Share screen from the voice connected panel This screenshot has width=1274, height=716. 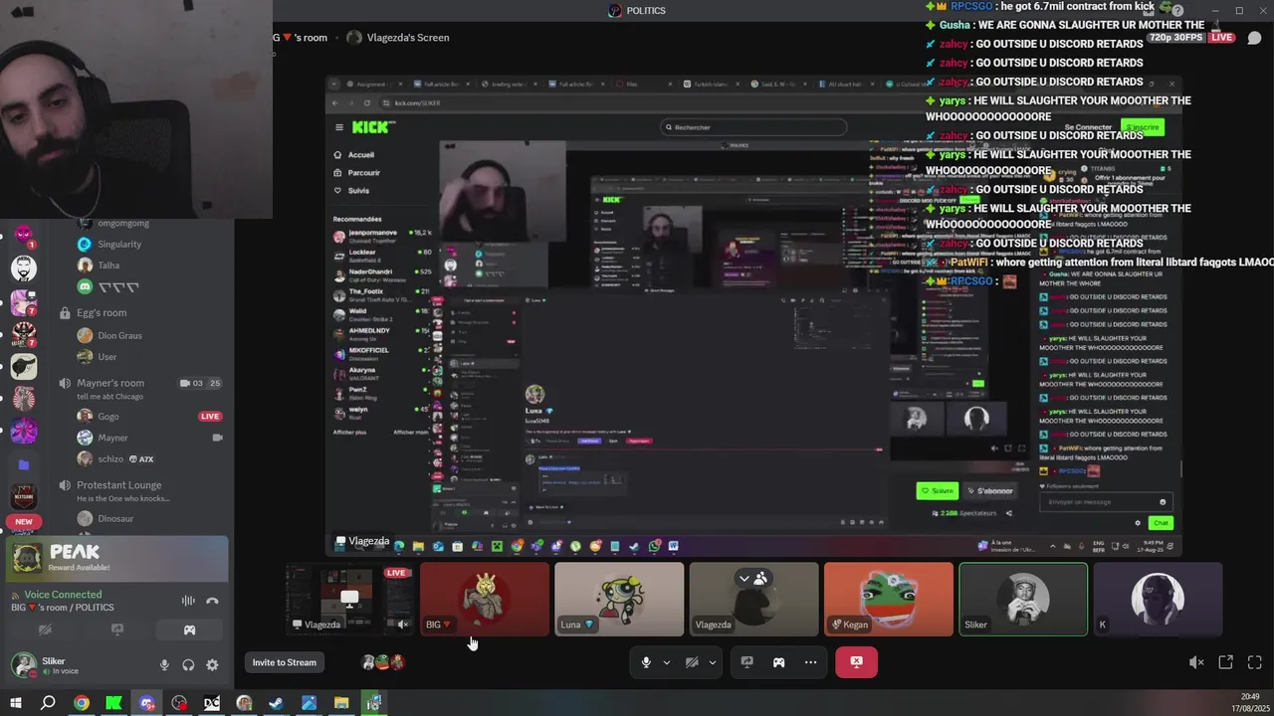click(117, 629)
